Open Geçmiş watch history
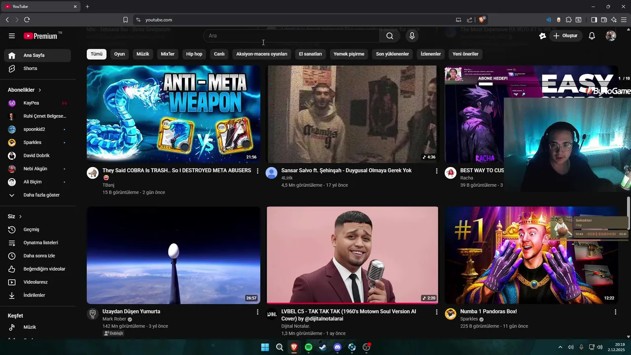This screenshot has width=631, height=355. pos(37,229)
